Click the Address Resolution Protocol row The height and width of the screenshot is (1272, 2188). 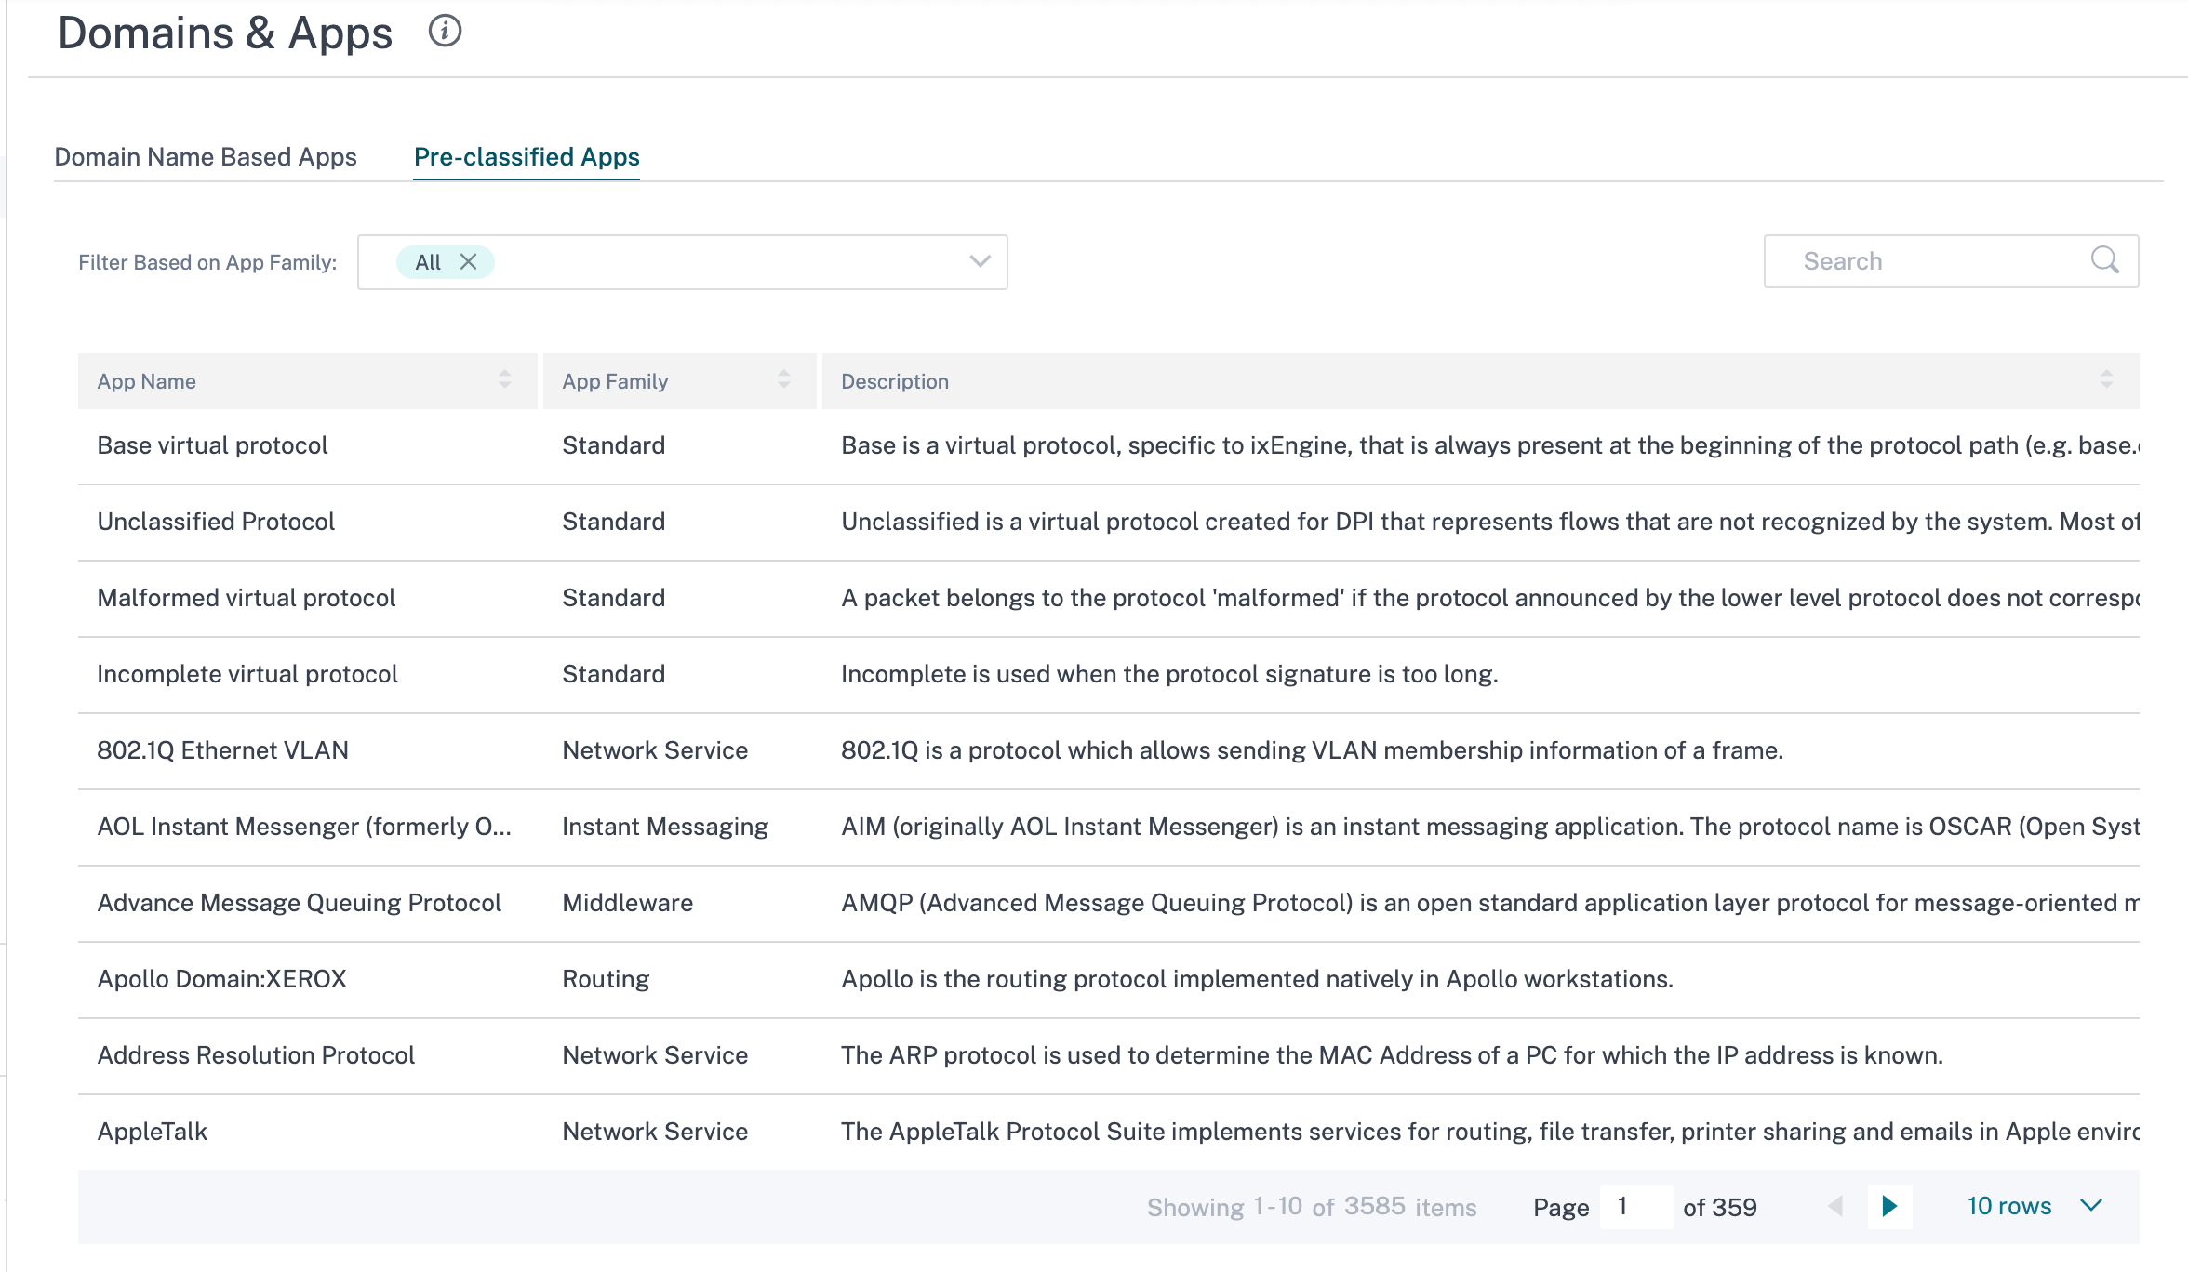(1109, 1056)
